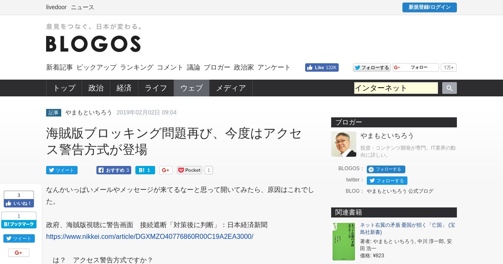Open the ライフ navigation tab
This screenshot has width=503, height=264.
[156, 88]
